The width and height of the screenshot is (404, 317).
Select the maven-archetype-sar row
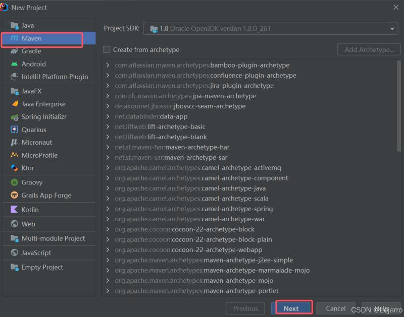tap(249, 158)
